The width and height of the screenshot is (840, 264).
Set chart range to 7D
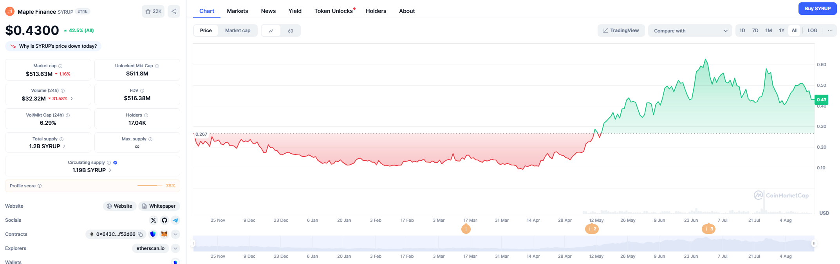(x=755, y=31)
